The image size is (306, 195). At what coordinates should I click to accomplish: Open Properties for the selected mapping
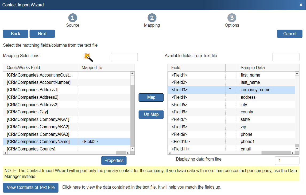coord(114,161)
